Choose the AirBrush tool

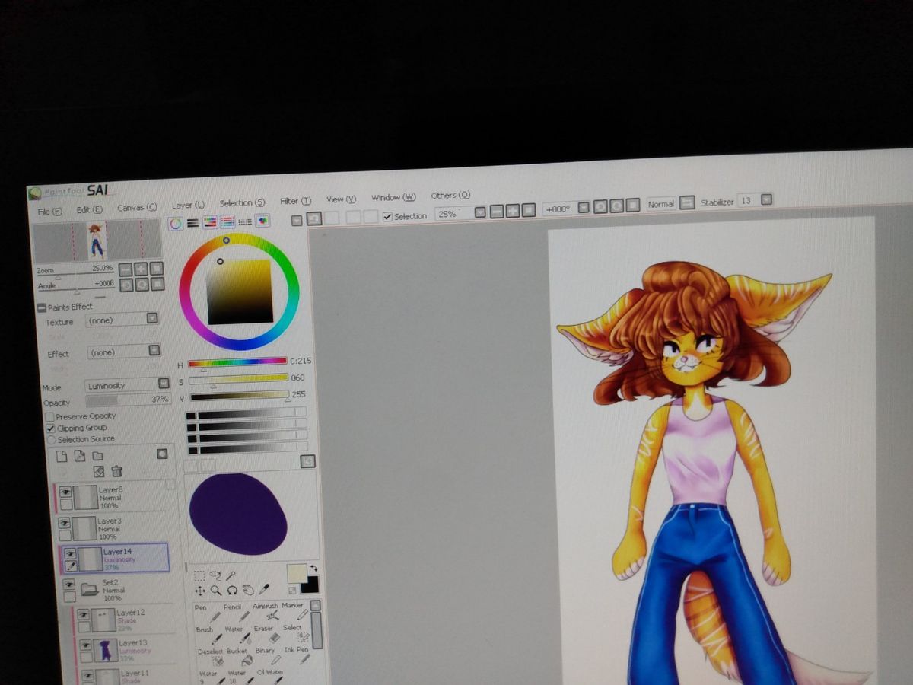tap(267, 612)
